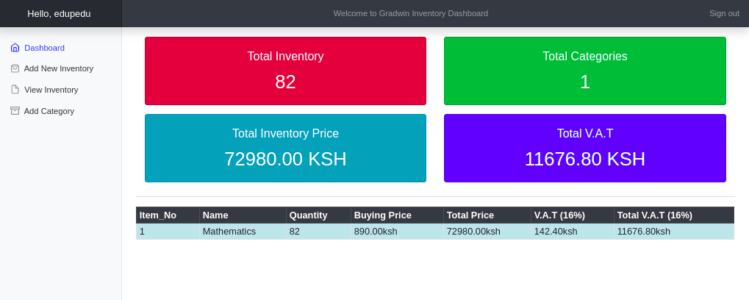Image resolution: width=749 pixels, height=300 pixels.
Task: Click the Quantity column header
Action: [309, 215]
